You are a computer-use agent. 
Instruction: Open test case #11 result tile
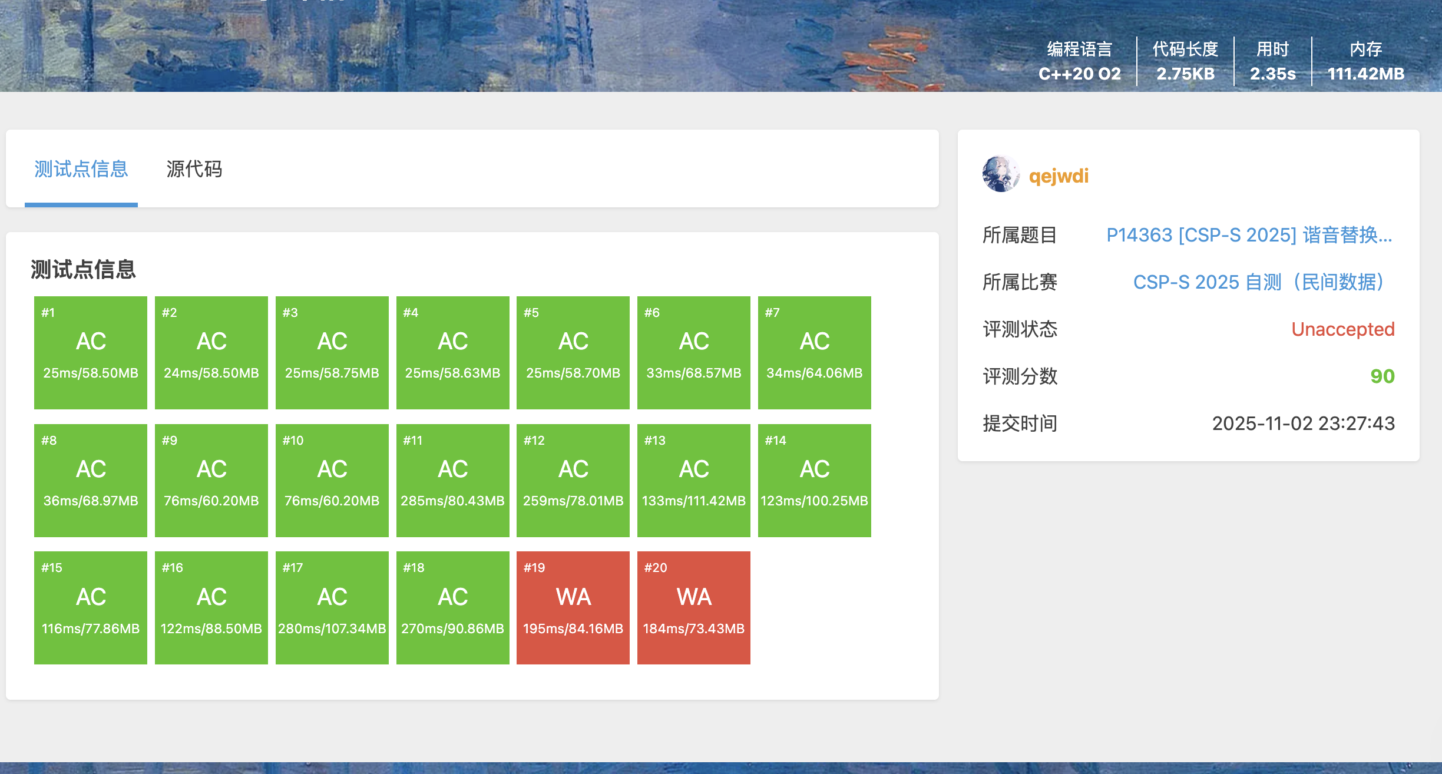click(452, 480)
